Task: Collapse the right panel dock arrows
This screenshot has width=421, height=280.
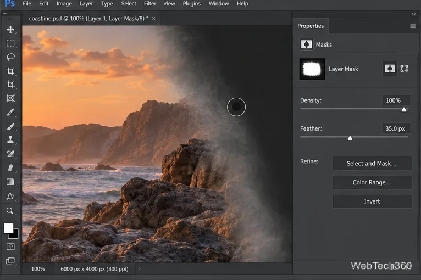Action: point(413,14)
